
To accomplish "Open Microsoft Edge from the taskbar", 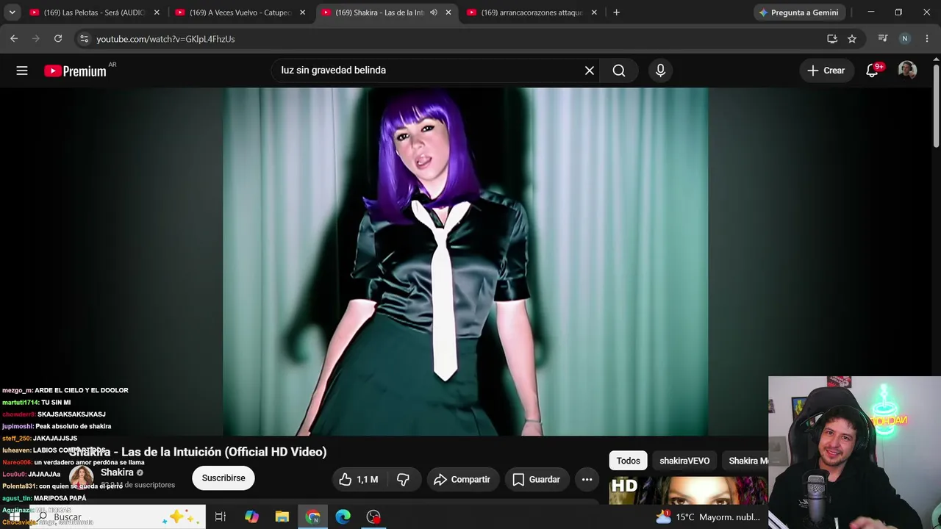I will pyautogui.click(x=343, y=517).
